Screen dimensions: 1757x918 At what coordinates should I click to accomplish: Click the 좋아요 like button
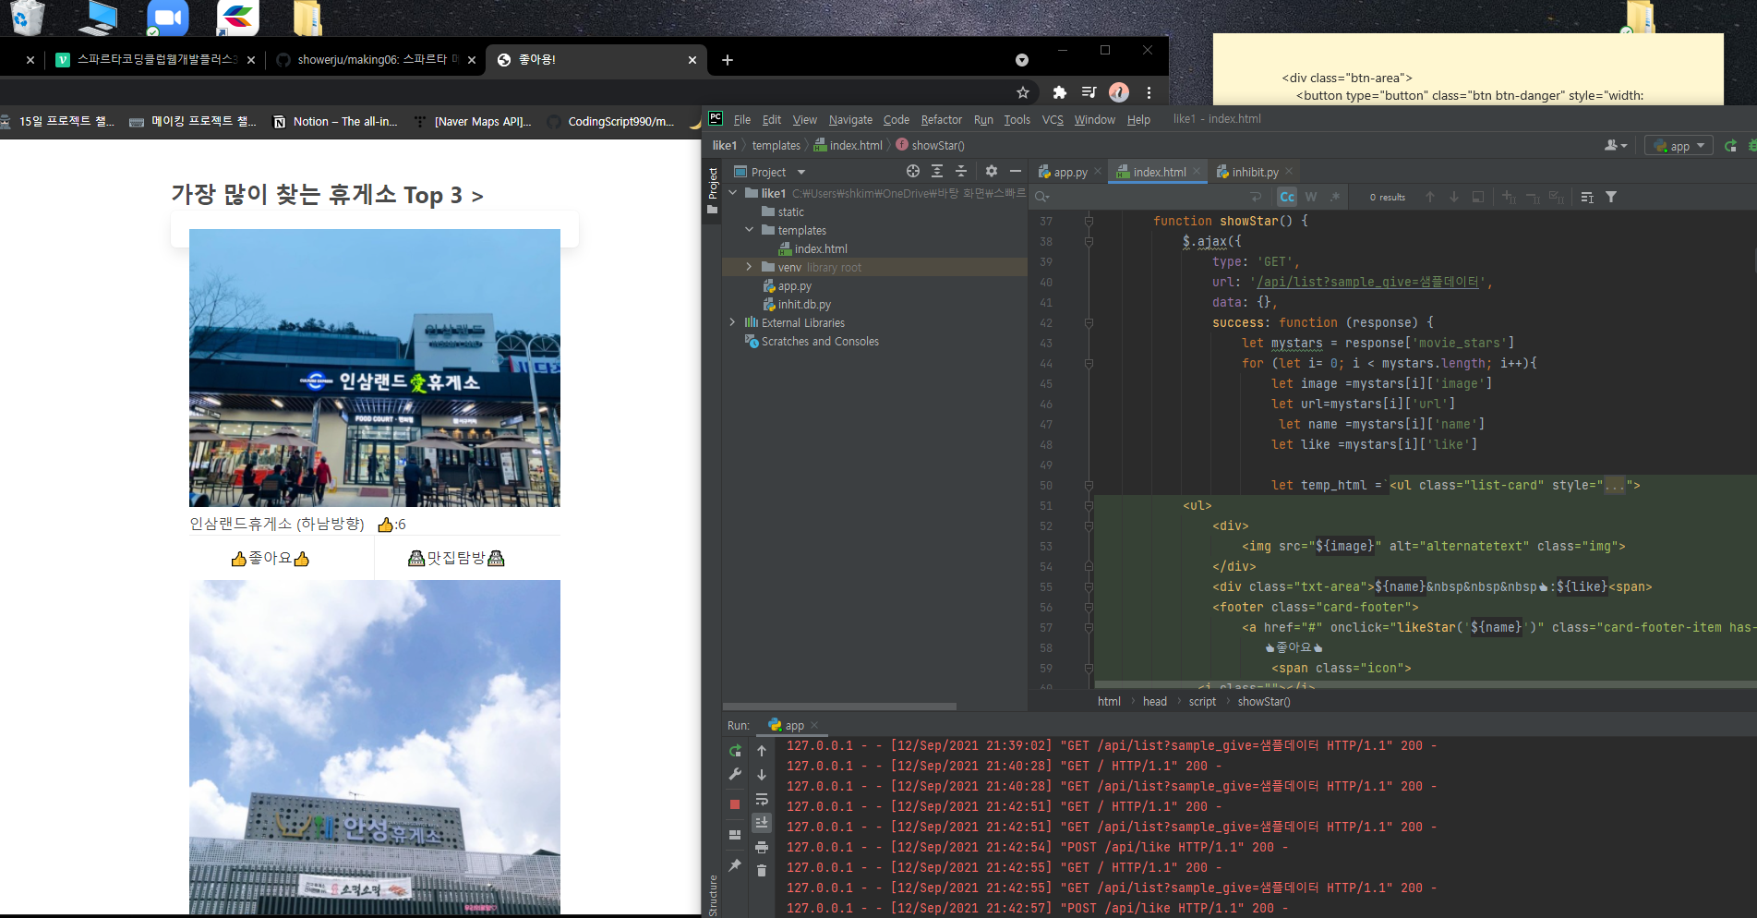(271, 558)
